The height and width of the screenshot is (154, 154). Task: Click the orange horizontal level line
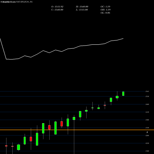[77, 130]
